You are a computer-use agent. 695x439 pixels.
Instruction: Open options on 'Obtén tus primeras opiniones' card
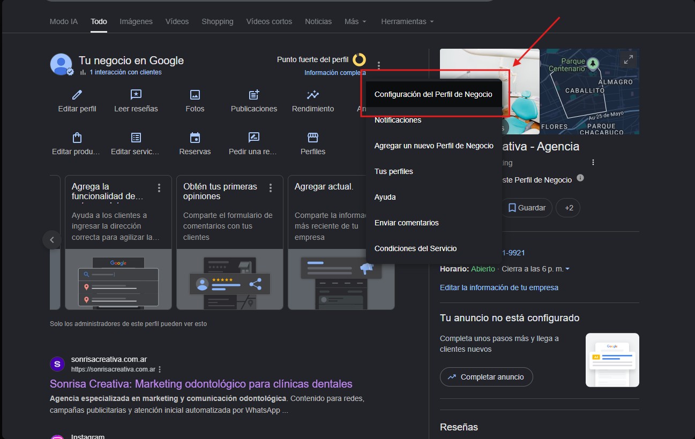coord(271,188)
